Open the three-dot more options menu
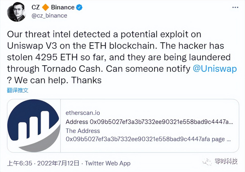Screen dimensions: 245x172 (x=235, y=7)
